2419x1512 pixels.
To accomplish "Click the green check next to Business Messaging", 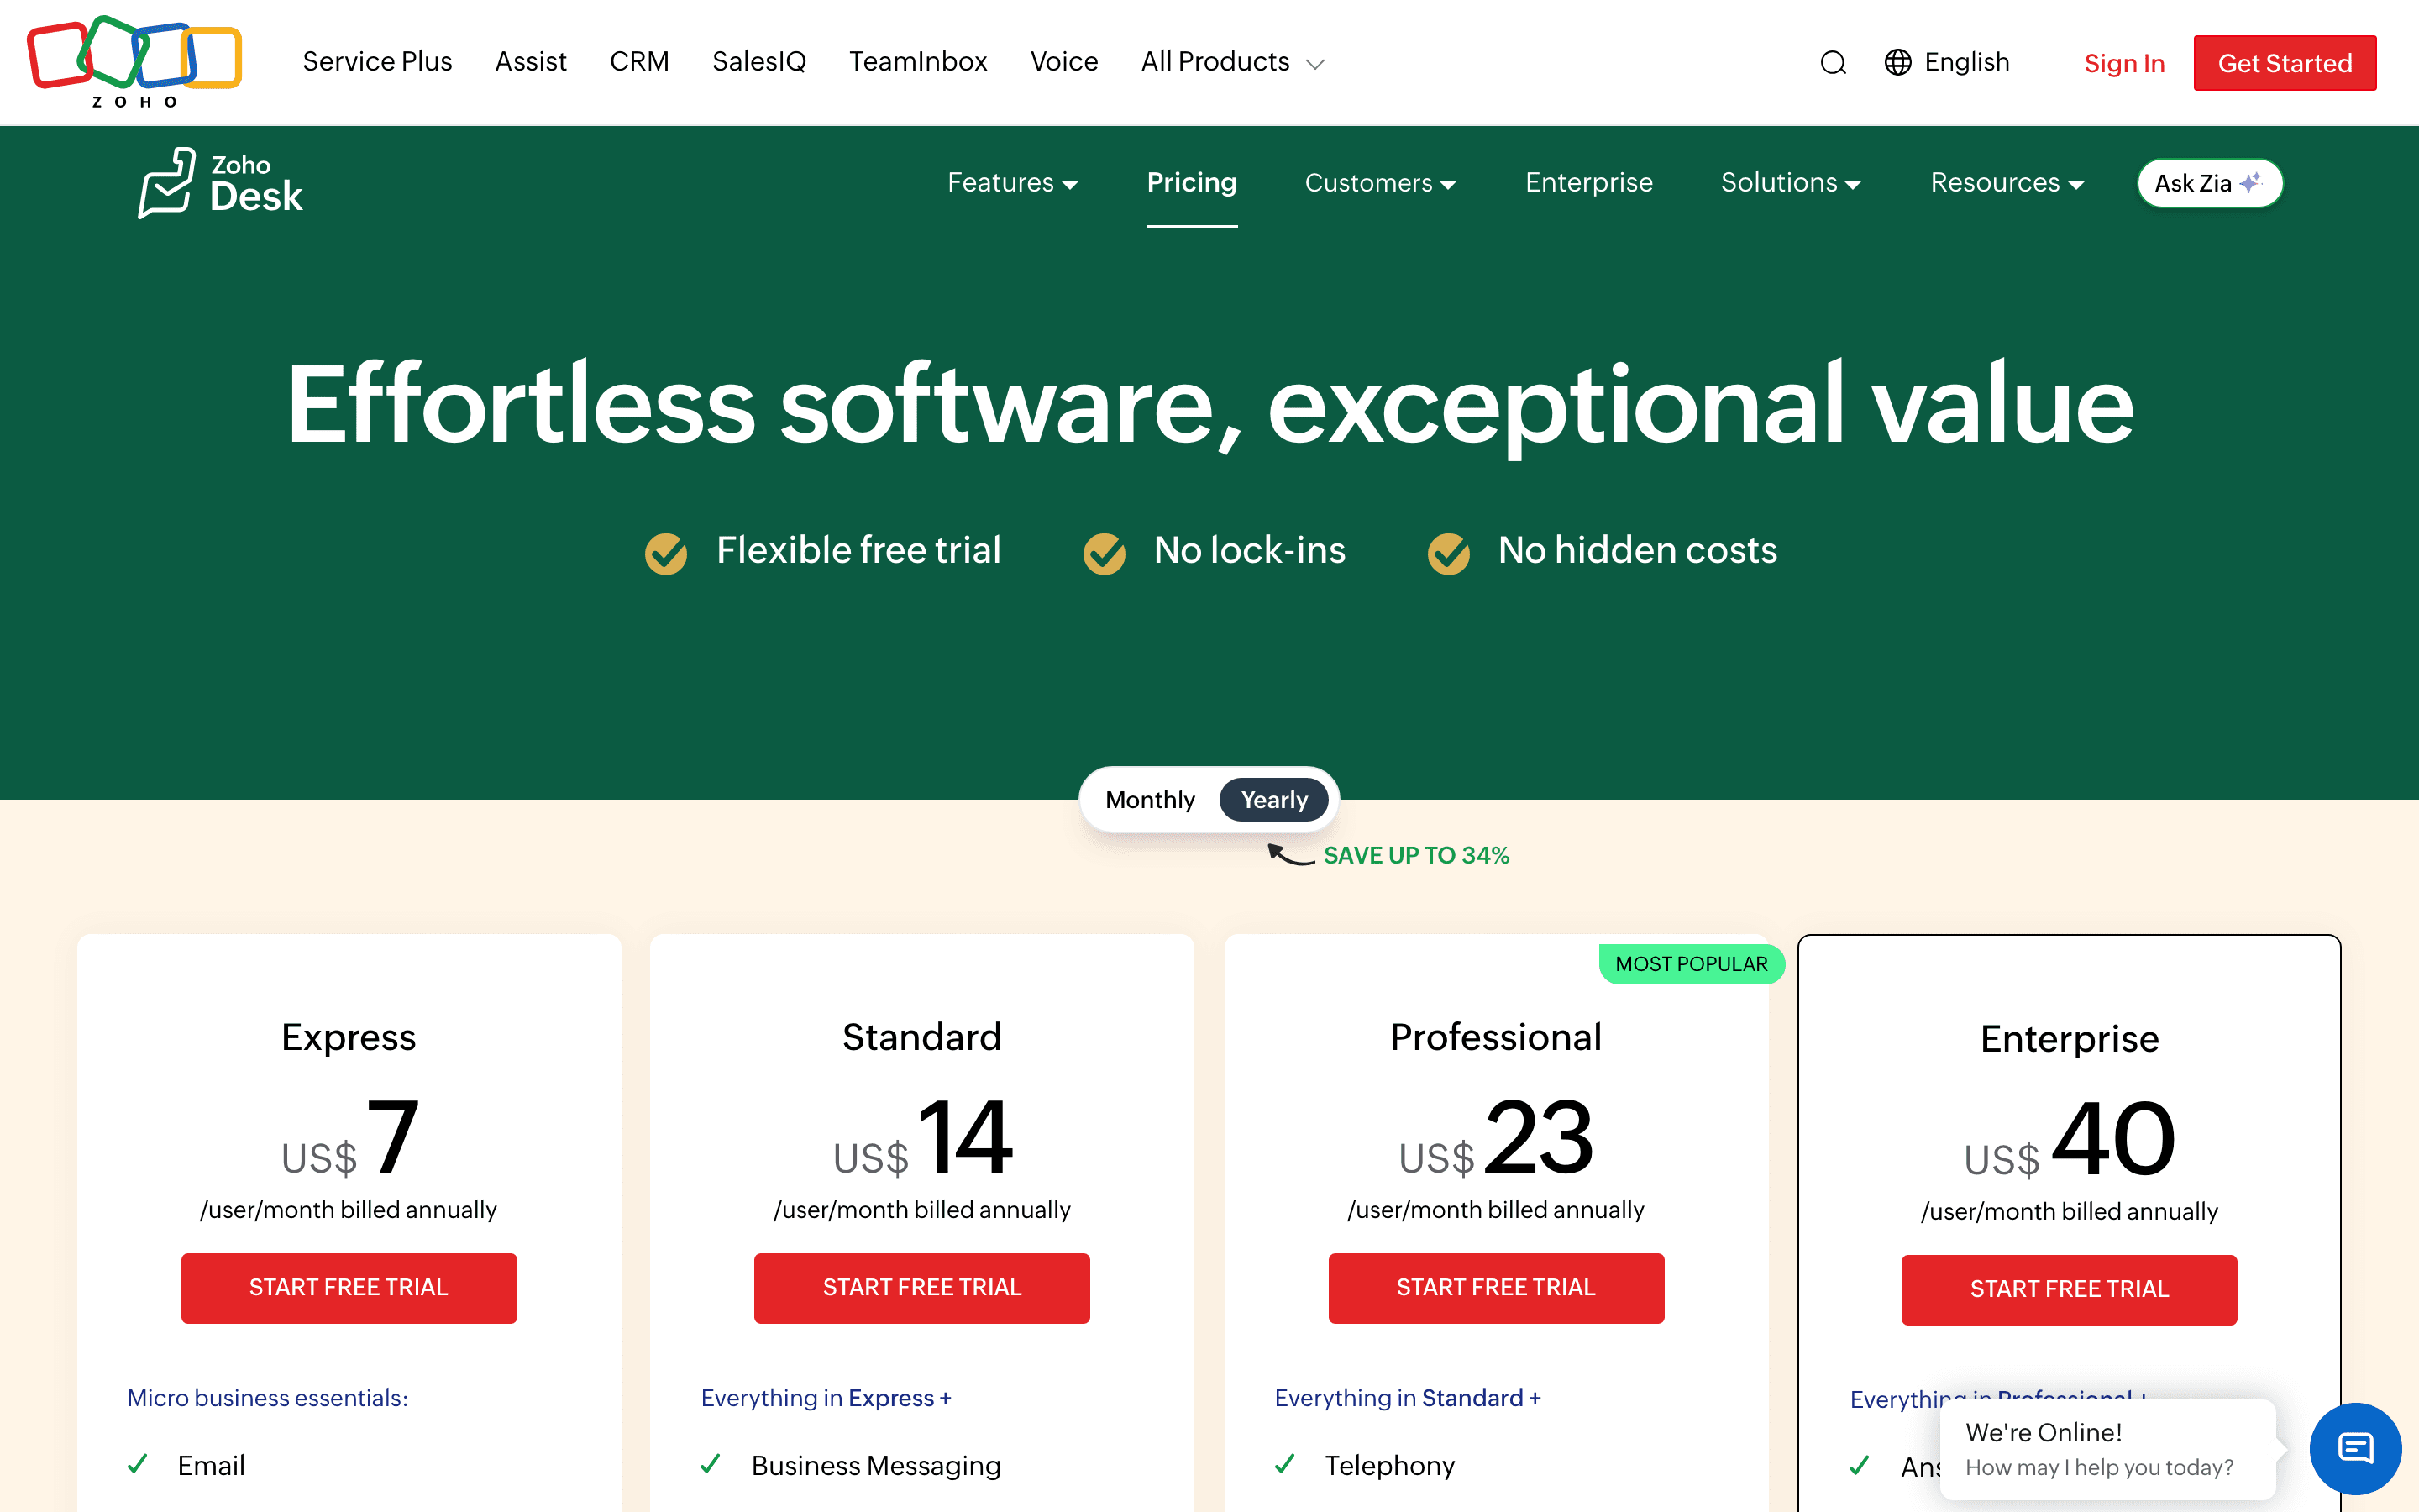I will tap(711, 1464).
